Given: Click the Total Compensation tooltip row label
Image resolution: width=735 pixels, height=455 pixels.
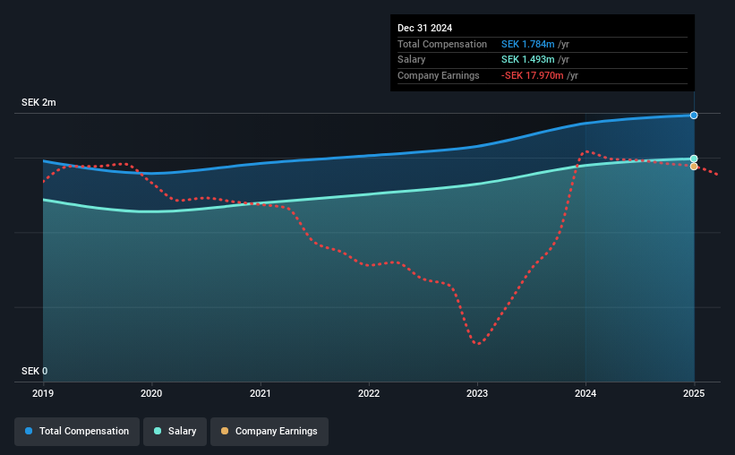Looking at the screenshot, I should point(442,44).
